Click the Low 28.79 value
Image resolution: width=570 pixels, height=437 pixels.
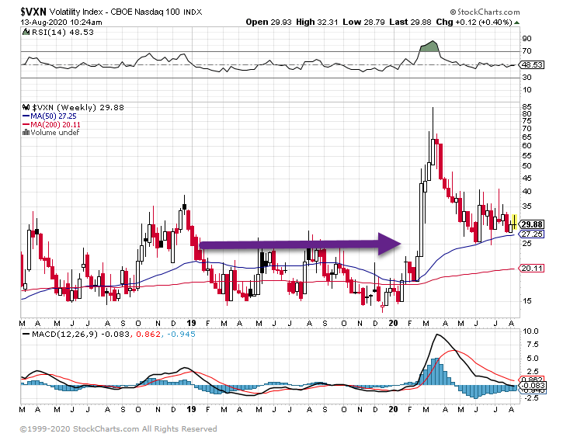tap(363, 23)
